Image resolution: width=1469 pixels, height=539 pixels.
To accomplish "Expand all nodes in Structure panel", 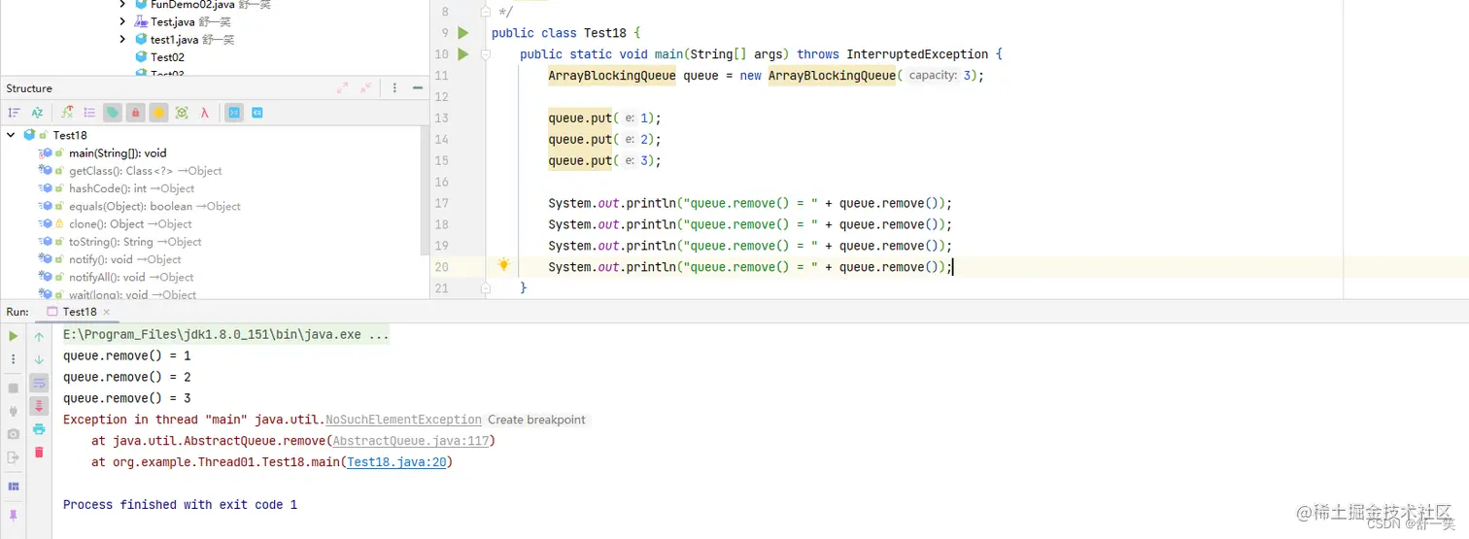I will point(343,88).
